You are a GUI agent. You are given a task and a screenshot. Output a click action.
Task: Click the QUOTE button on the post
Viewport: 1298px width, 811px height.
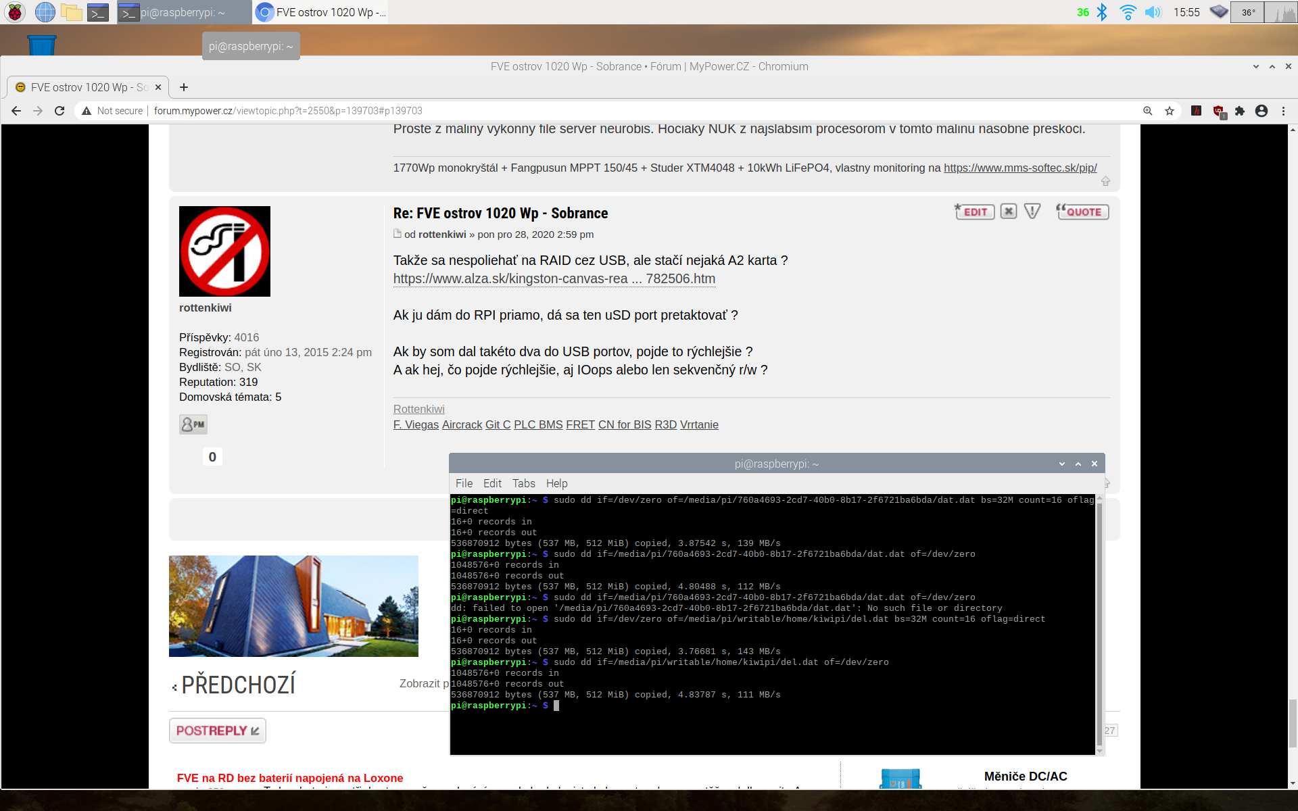(x=1082, y=212)
